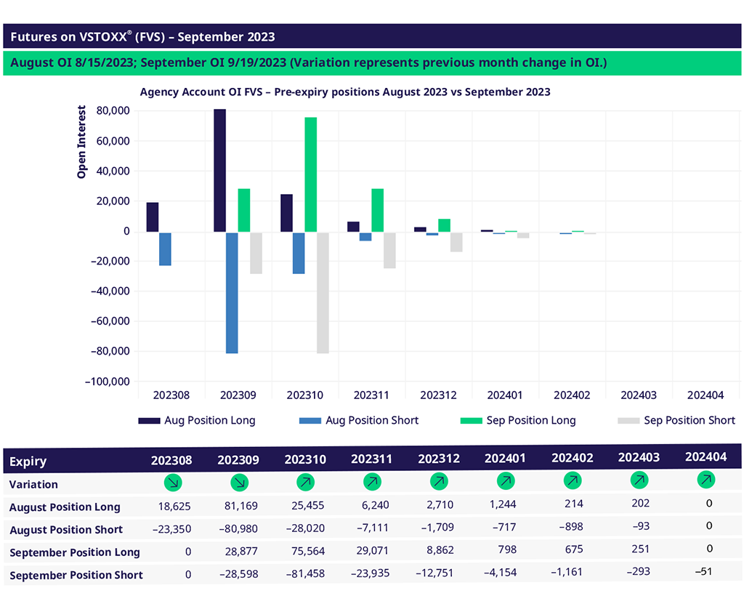The image size is (744, 612).
Task: Select the 202308 Aug Position Short bar
Action: point(165,249)
